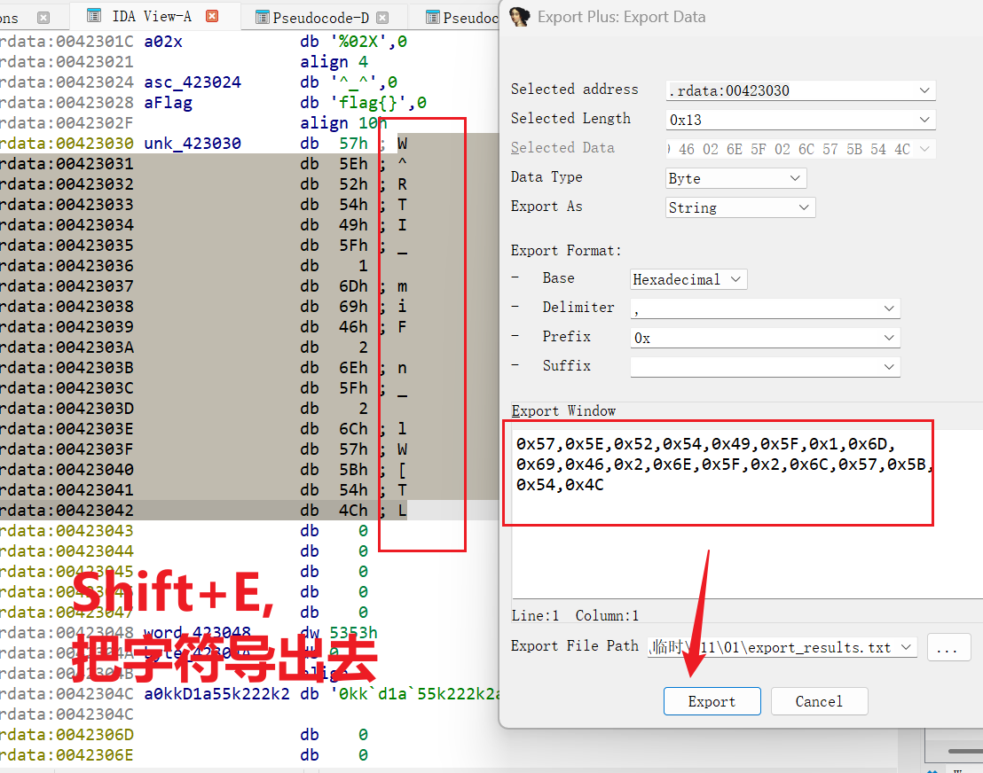Click the byte 4Ch at address 00423042
The image size is (983, 773).
coord(354,511)
